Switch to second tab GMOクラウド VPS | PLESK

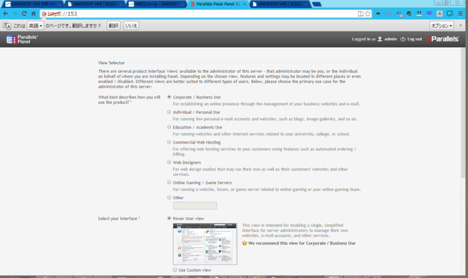[x=95, y=4]
